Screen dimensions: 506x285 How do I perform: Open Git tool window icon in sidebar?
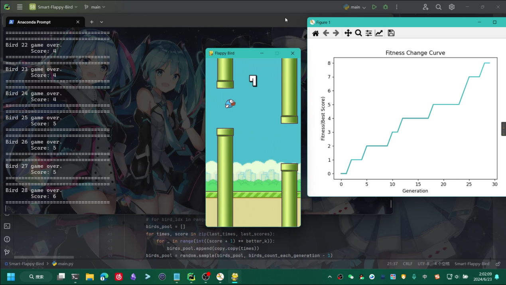[7, 252]
